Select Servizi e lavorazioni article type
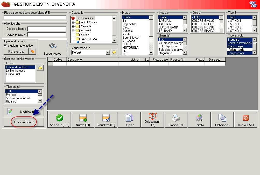 240,43
